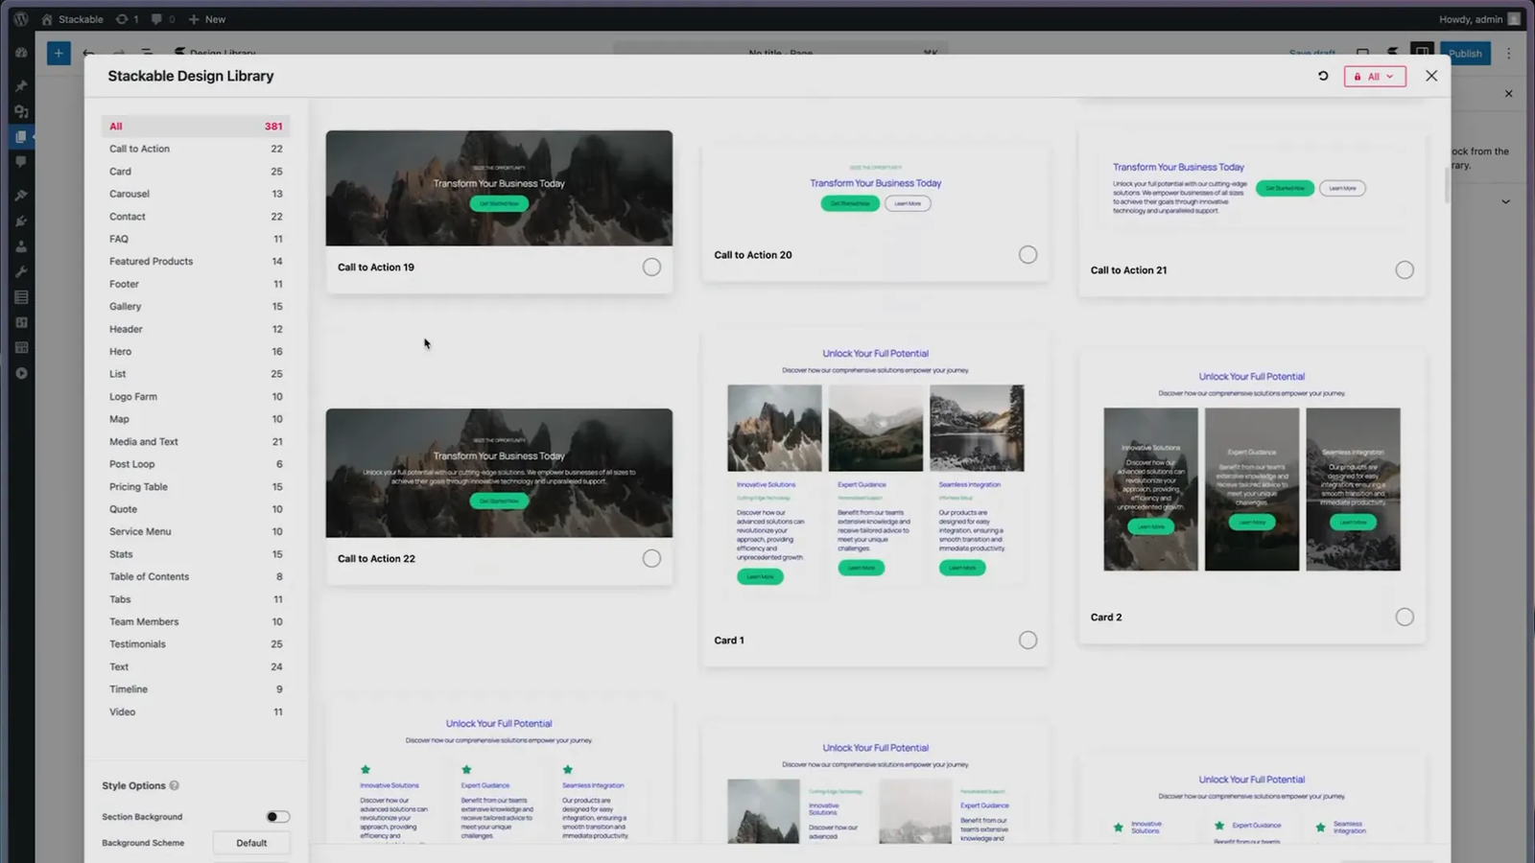This screenshot has width=1535, height=863.
Task: Click the Publish button
Action: tap(1465, 54)
